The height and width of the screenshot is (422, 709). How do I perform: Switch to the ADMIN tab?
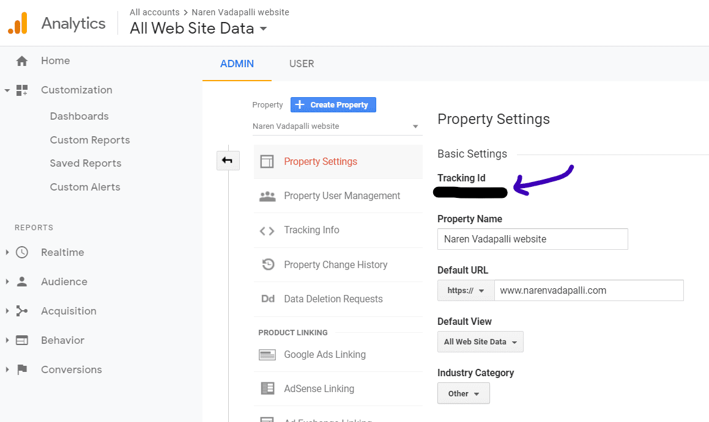coord(237,64)
